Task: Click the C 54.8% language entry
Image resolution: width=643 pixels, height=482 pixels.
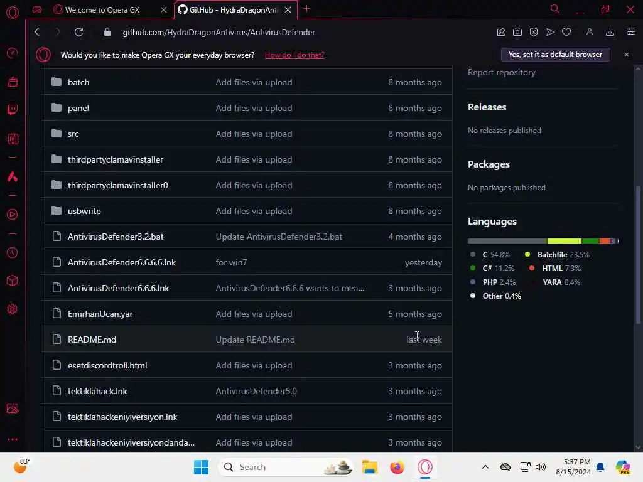Action: (490, 255)
